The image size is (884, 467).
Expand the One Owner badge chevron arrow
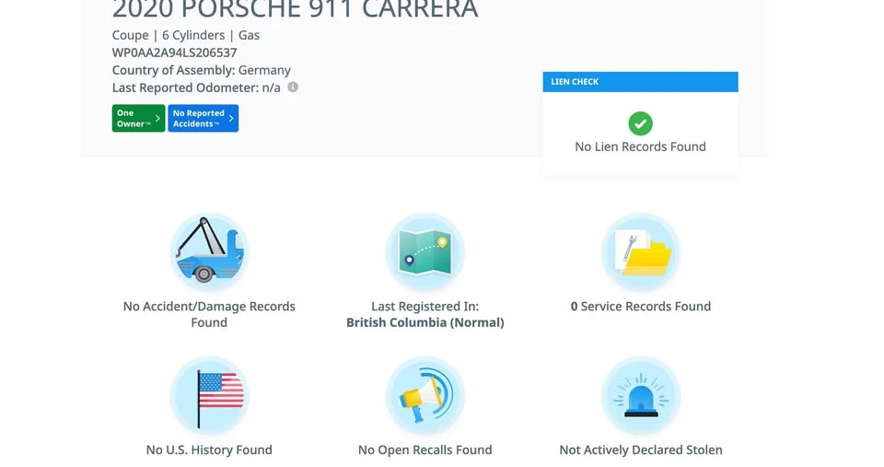point(157,119)
